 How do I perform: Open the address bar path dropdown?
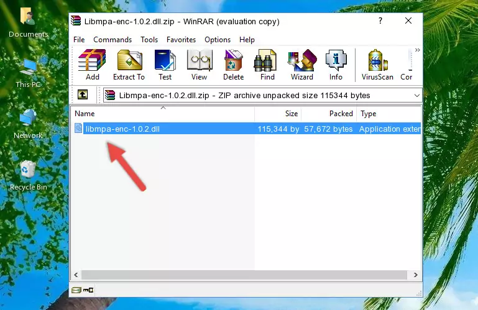(416, 96)
